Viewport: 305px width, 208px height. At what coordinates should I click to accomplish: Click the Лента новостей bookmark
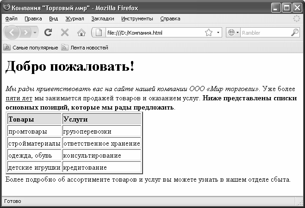tap(85, 48)
